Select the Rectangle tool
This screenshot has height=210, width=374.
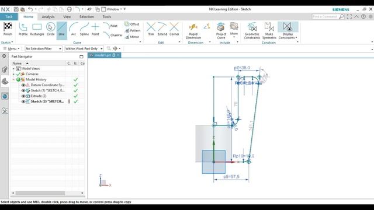tap(37, 29)
